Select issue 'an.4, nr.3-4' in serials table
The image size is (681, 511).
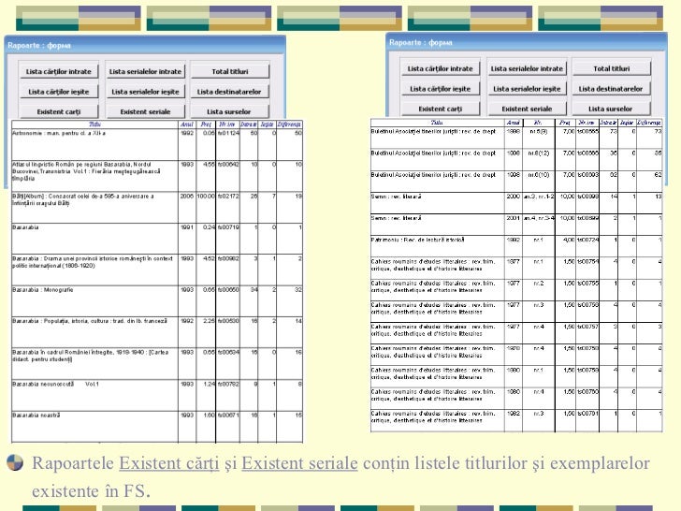pyautogui.click(x=539, y=218)
